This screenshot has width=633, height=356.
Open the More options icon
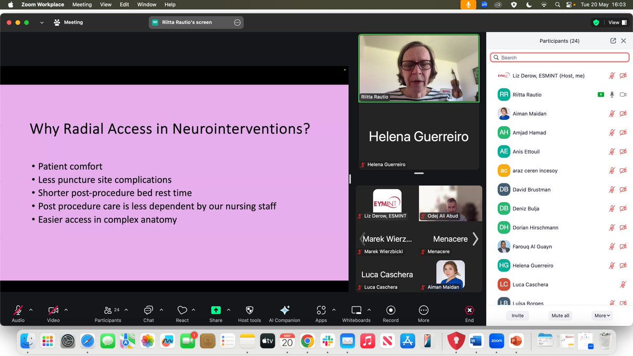click(x=424, y=311)
